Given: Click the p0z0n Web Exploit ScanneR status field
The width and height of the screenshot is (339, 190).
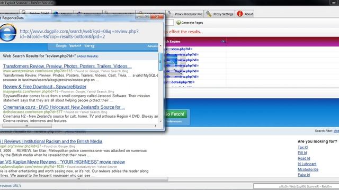Looking at the screenshot, I should coord(296,186).
